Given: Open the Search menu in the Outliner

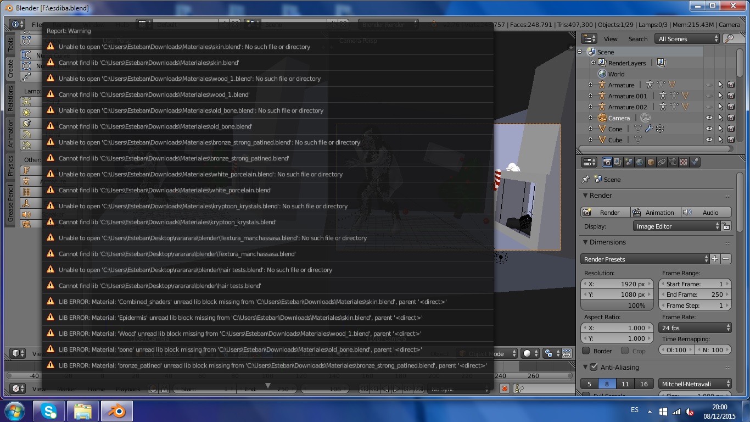Looking at the screenshot, I should pos(638,39).
